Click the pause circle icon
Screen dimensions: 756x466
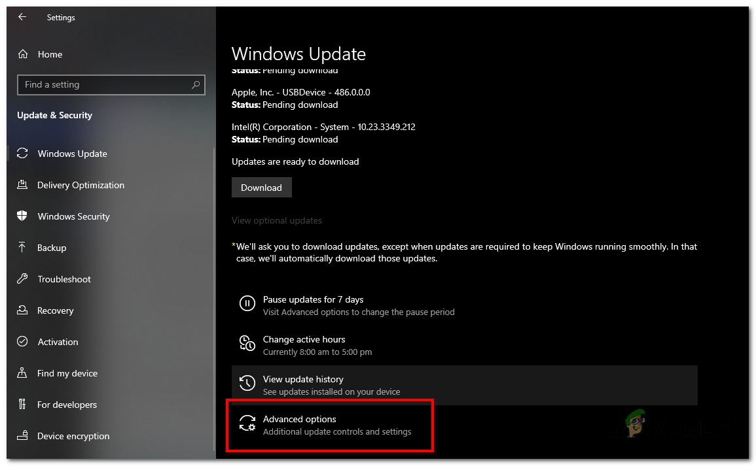pyautogui.click(x=247, y=303)
